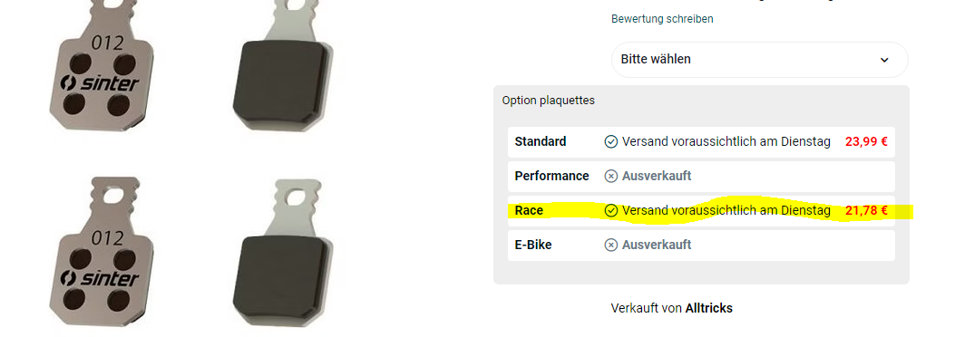Click the X icon in E-Bike row
Image resolution: width=955 pixels, height=337 pixels.
click(611, 246)
